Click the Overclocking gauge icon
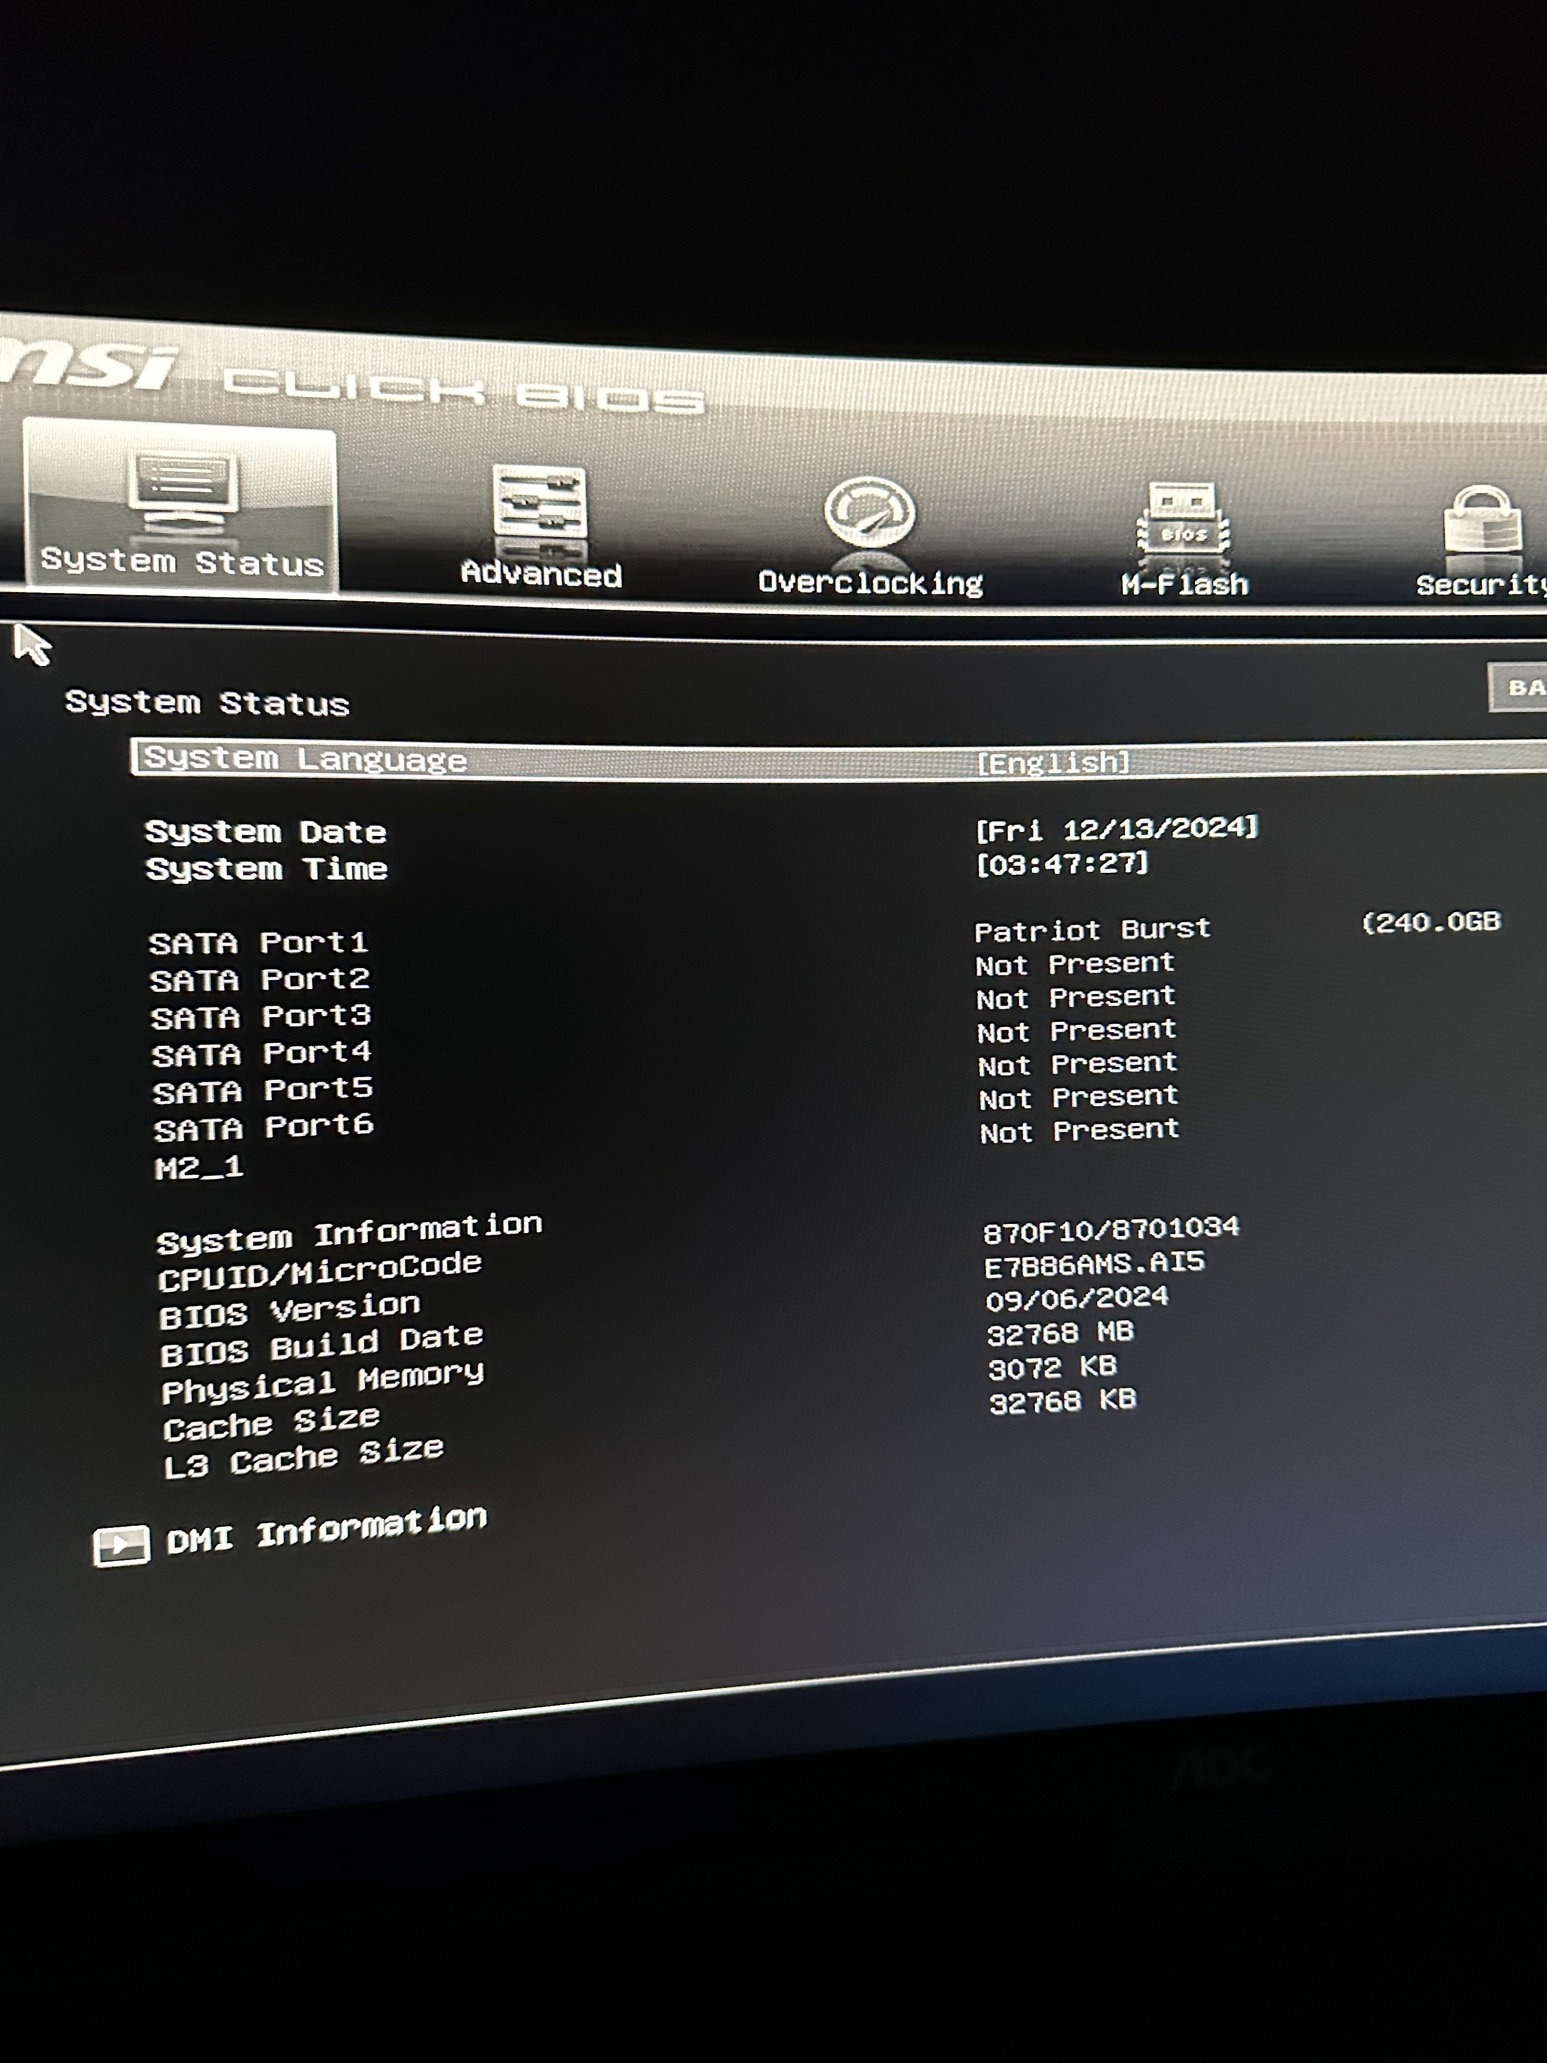This screenshot has width=1547, height=2063. [x=869, y=513]
